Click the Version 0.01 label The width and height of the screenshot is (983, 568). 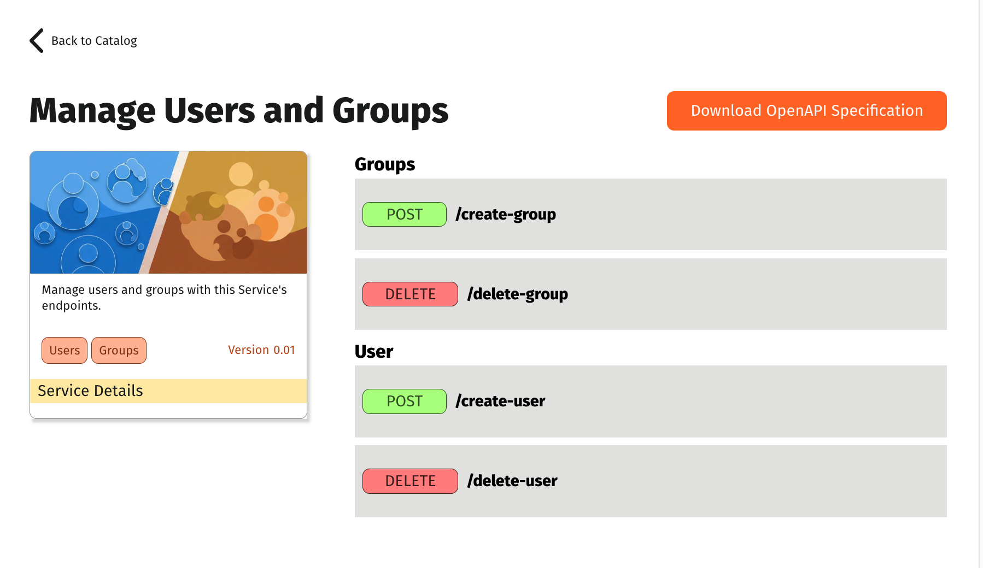(x=261, y=350)
